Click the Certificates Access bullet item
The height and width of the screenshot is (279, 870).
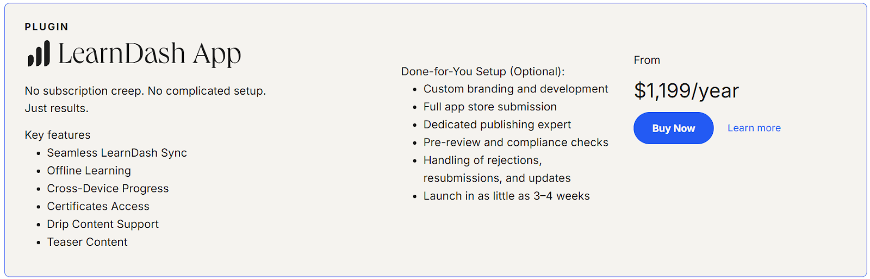pyautogui.click(x=98, y=207)
